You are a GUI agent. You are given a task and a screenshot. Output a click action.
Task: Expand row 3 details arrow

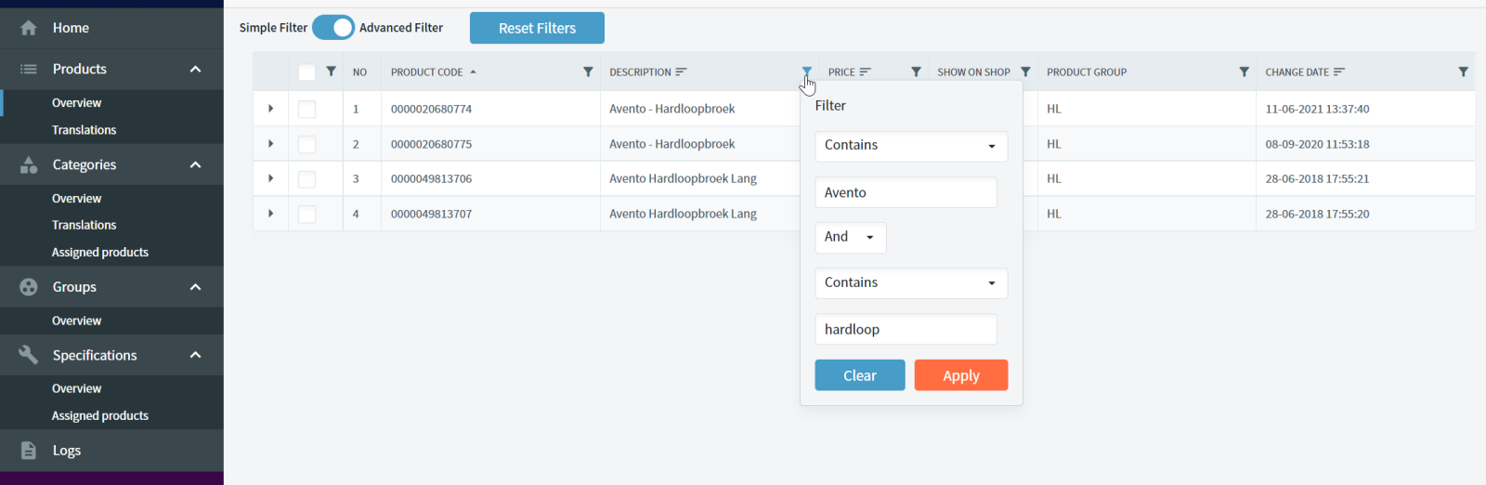270,178
